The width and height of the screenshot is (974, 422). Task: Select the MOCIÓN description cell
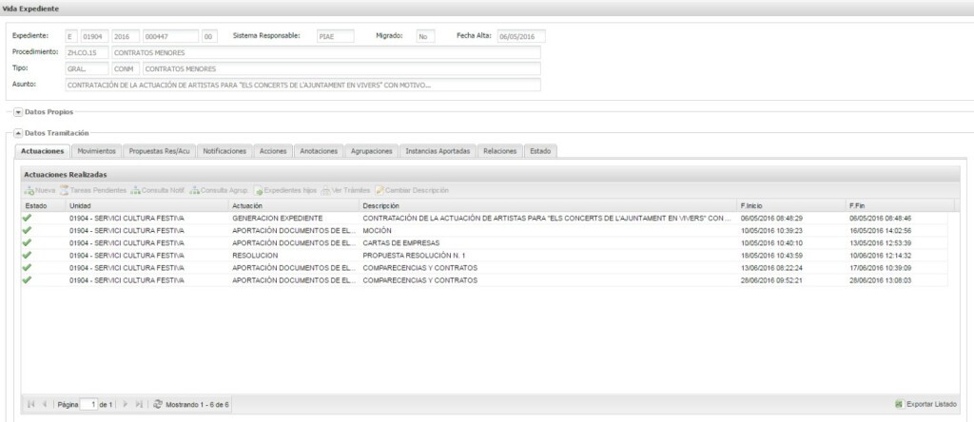click(547, 231)
